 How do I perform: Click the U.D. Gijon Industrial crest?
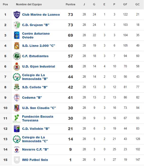pos(17,66)
